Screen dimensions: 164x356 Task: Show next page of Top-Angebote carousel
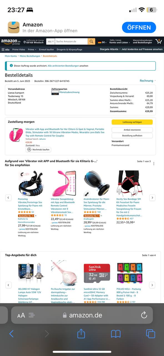pos(152,285)
